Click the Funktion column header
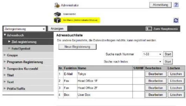The width and height of the screenshot is (186, 106). coord(70,68)
